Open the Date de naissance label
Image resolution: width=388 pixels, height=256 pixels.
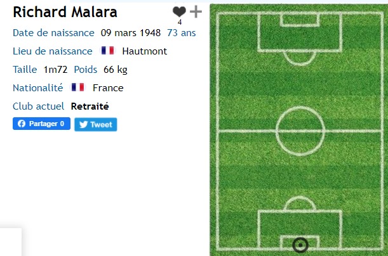point(53,33)
